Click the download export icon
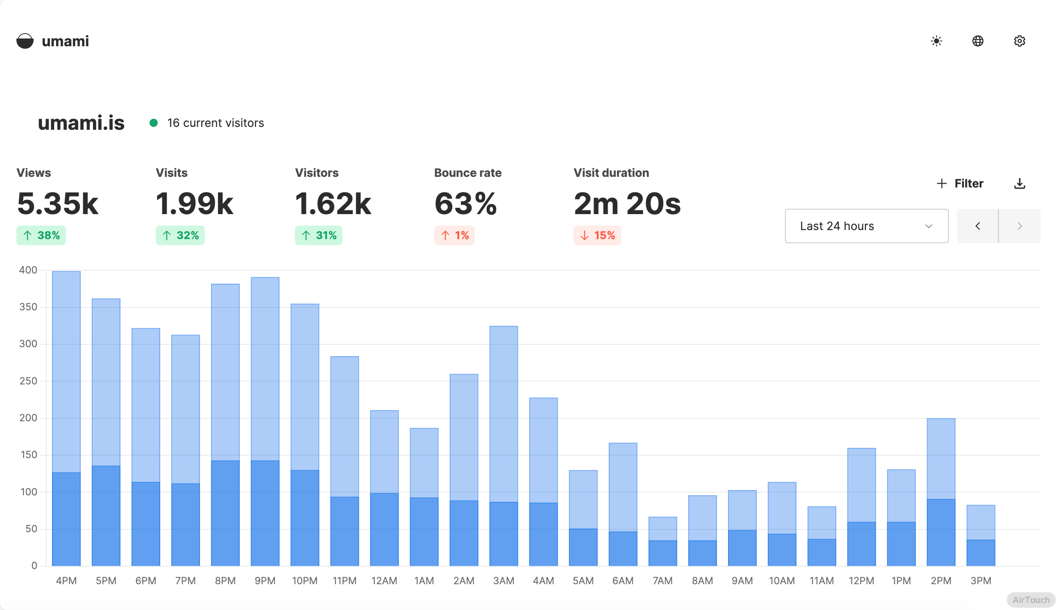1057x610 pixels. tap(1019, 183)
